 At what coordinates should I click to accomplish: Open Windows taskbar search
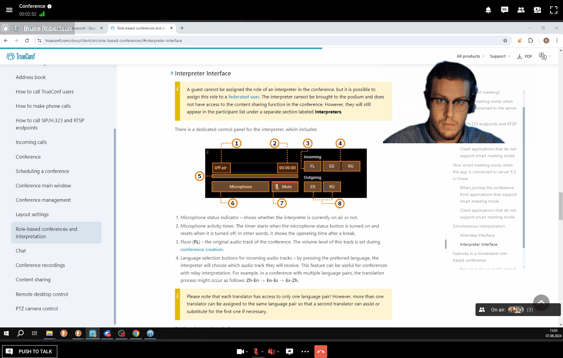pyautogui.click(x=20, y=333)
